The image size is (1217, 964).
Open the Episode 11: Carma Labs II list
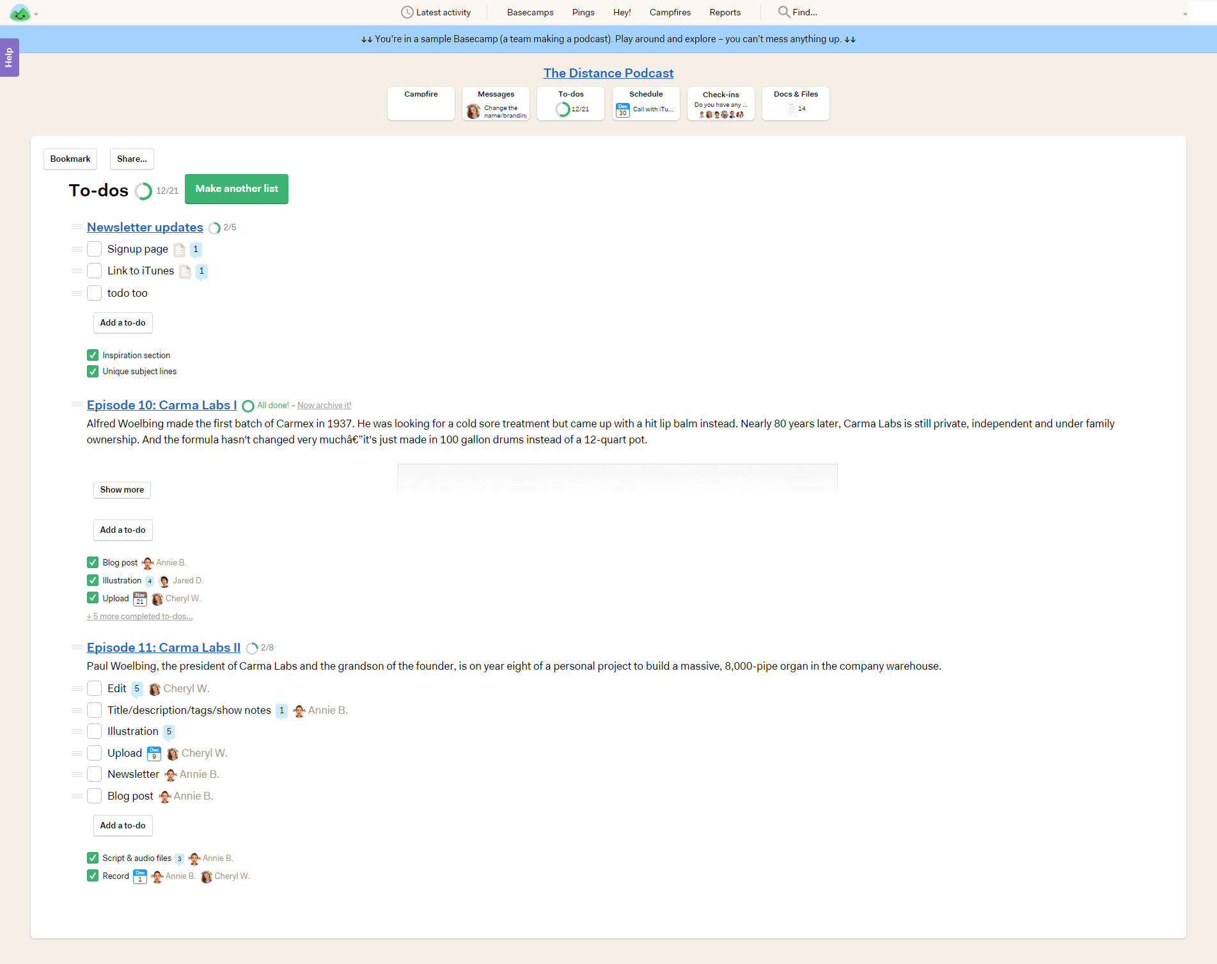(x=164, y=647)
